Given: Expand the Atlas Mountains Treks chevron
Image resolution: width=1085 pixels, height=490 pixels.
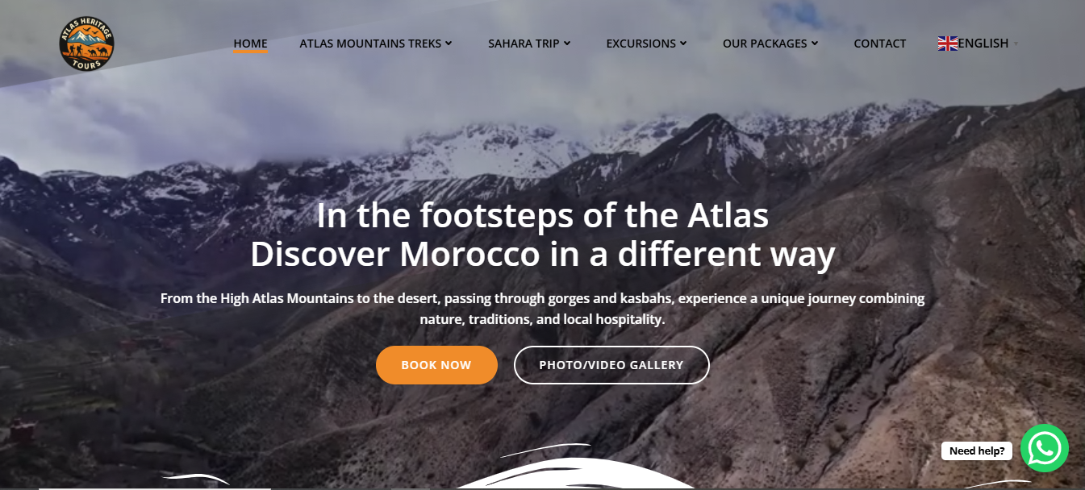Looking at the screenshot, I should click(449, 44).
